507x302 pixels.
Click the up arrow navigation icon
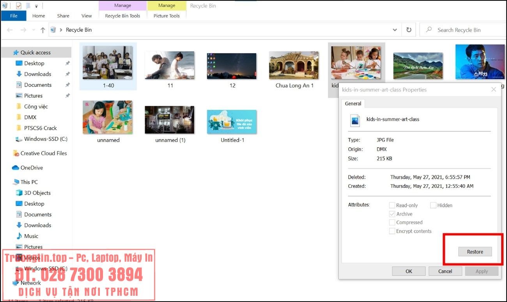[43, 30]
